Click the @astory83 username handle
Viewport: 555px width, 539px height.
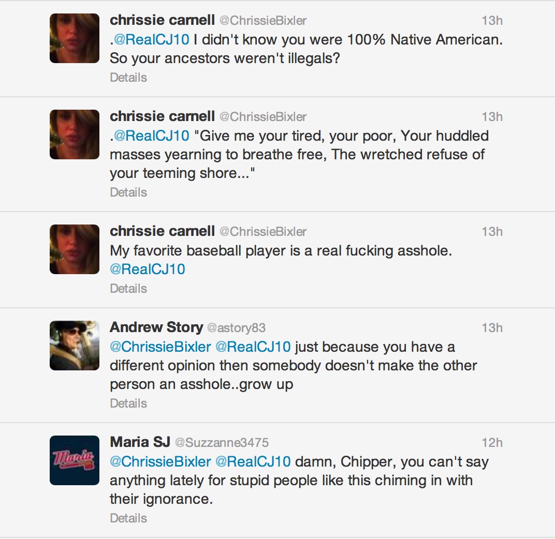[236, 328]
